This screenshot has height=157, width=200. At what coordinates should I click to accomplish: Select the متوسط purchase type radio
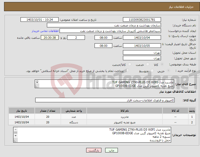[152, 71]
